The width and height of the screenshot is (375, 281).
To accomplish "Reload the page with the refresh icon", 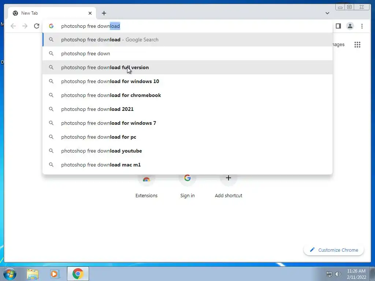I will point(37,26).
